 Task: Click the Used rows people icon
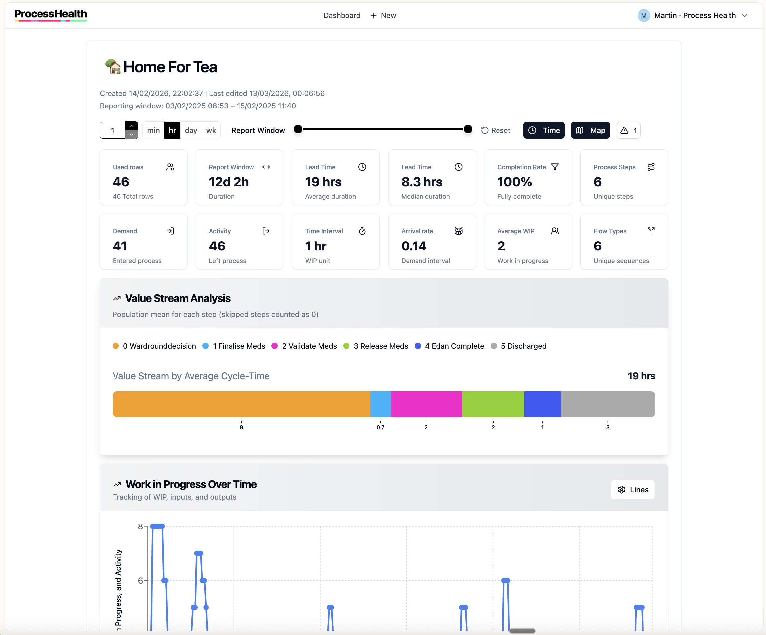[170, 167]
